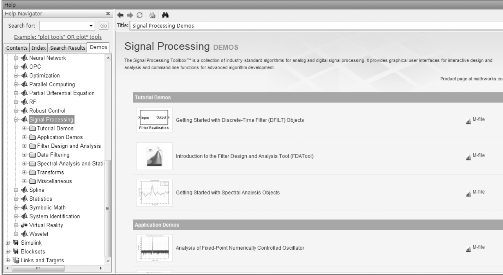Click the demos tree scroll-down arrow

(x=108, y=261)
